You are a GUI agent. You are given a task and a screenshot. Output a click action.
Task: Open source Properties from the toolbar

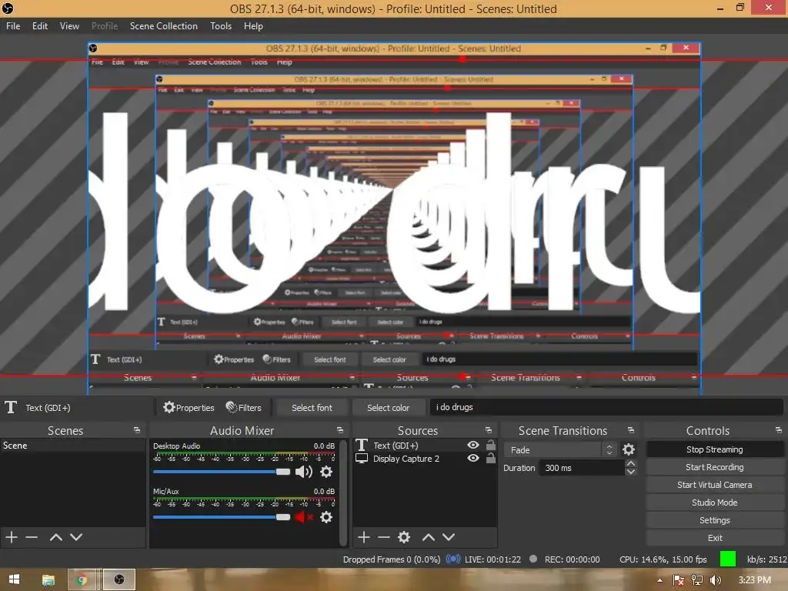(189, 408)
